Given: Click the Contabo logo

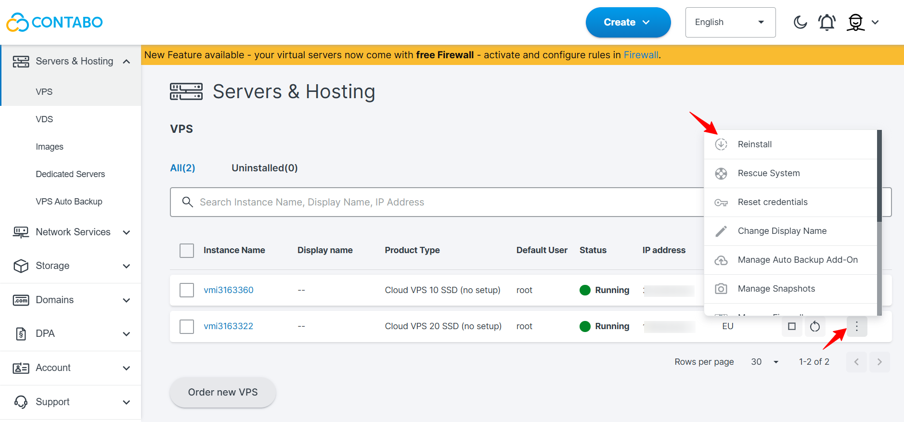Looking at the screenshot, I should 54,22.
